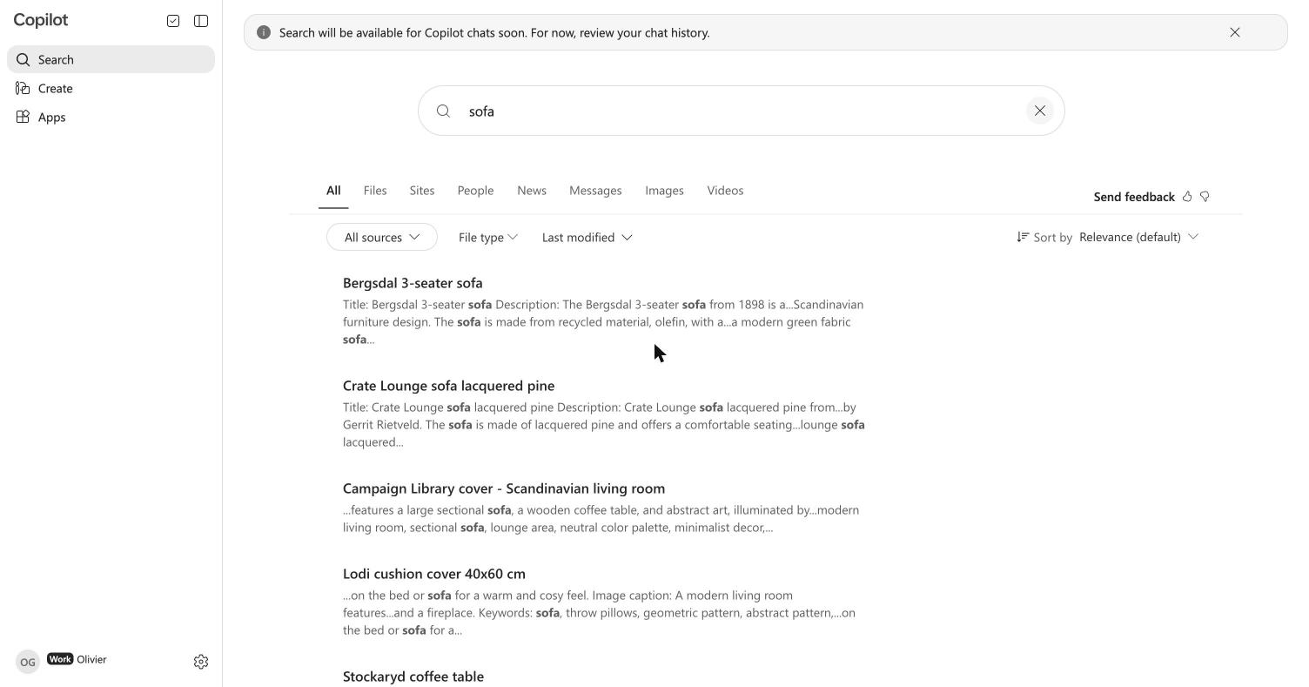
Task: Open Campaign Library cover - Scandinavian living room
Action: pos(504,488)
